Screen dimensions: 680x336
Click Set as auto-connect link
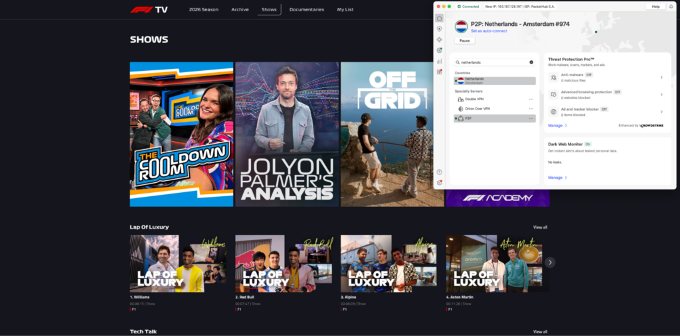point(489,31)
